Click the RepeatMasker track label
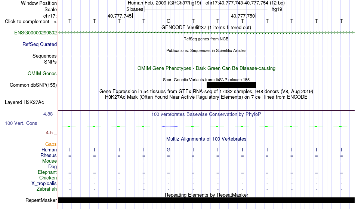The width and height of the screenshot is (355, 209). pos(41,200)
